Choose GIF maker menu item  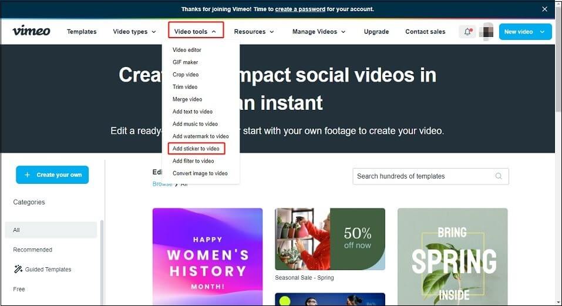click(x=186, y=62)
